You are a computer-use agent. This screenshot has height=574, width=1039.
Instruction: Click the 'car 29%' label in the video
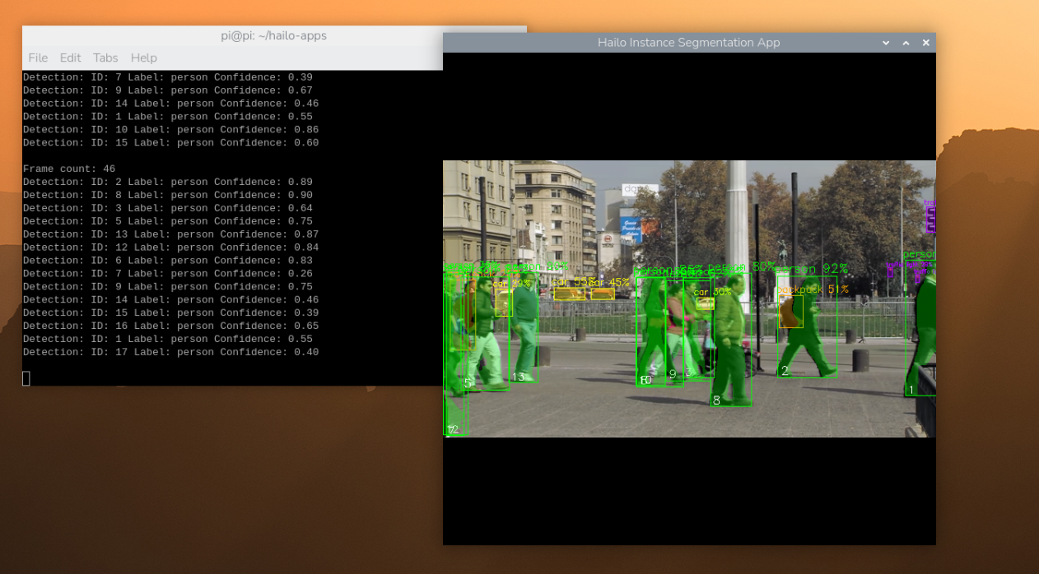click(x=512, y=284)
